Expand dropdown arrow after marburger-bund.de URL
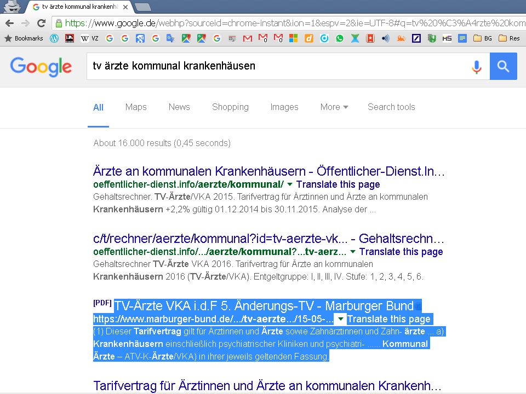This screenshot has height=394, width=526. 340,319
